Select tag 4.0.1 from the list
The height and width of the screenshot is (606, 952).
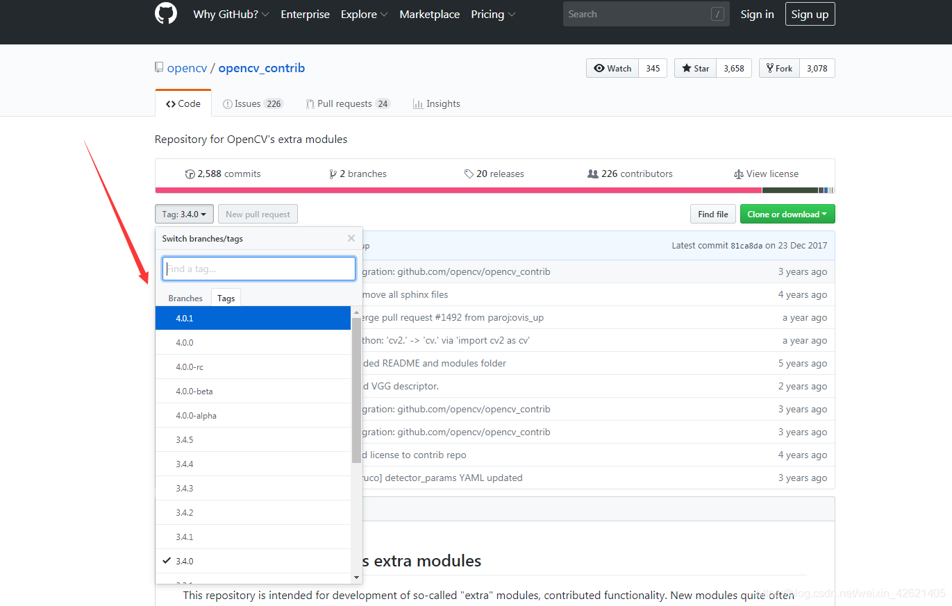click(253, 318)
